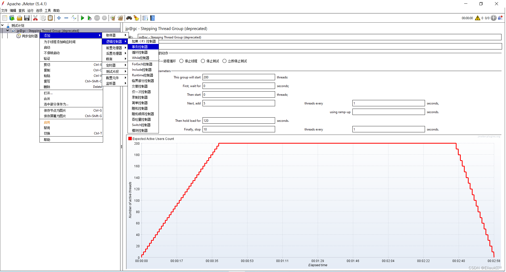This screenshot has height=272, width=506.
Task: Click the Cut scissors icon
Action: pyautogui.click(x=35, y=18)
